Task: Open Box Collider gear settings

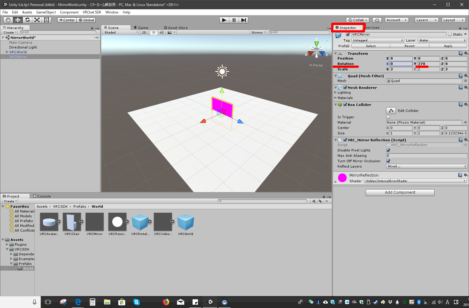Action: pyautogui.click(x=466, y=104)
